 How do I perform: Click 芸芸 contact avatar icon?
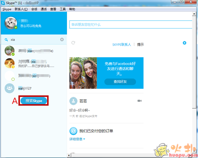click(74, 101)
